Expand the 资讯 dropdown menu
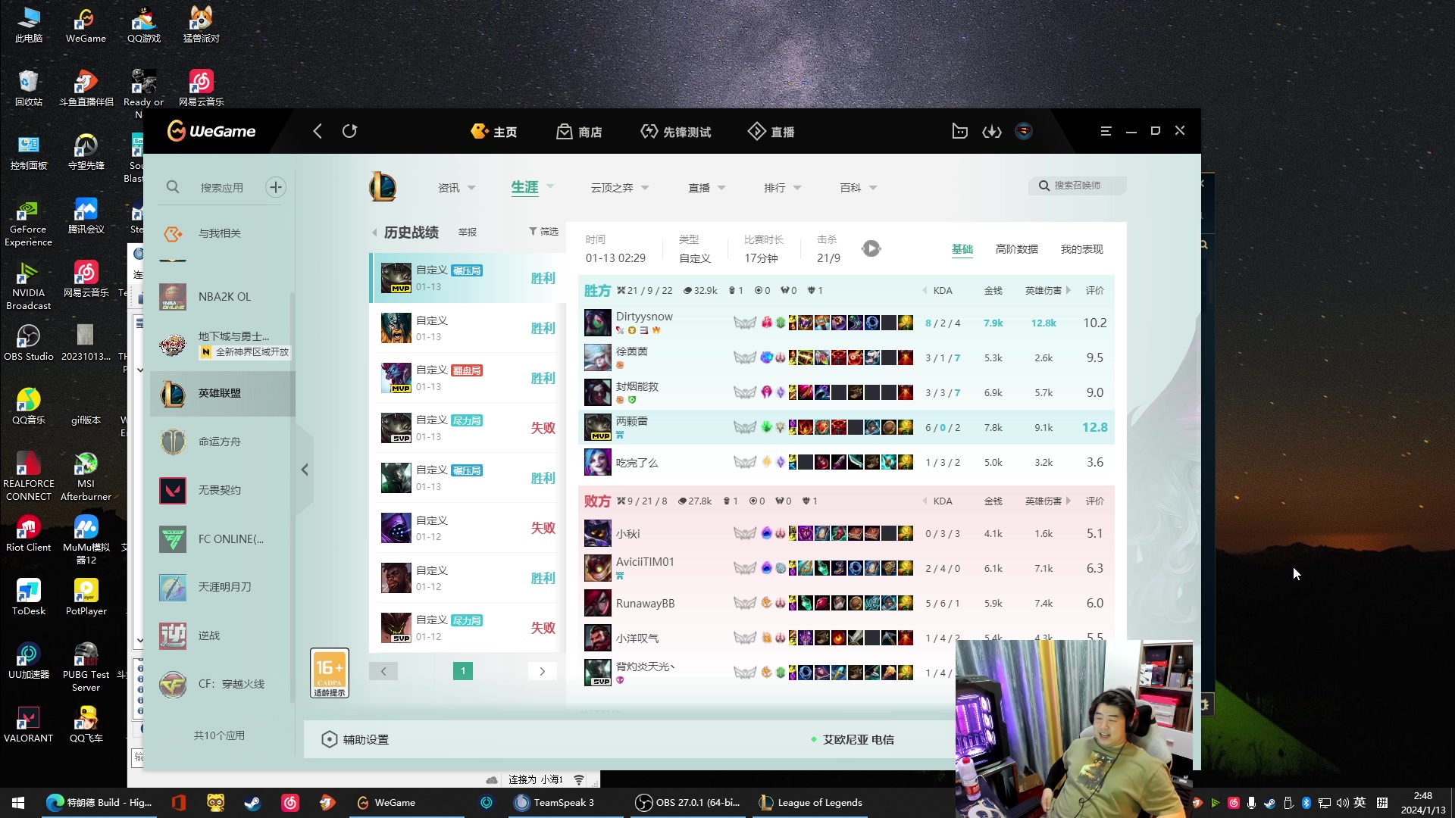The width and height of the screenshot is (1455, 818). coord(457,188)
